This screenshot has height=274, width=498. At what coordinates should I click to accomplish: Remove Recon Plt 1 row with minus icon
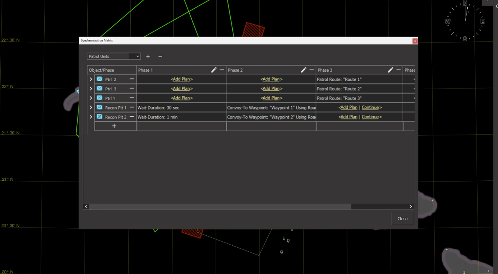pos(131,108)
